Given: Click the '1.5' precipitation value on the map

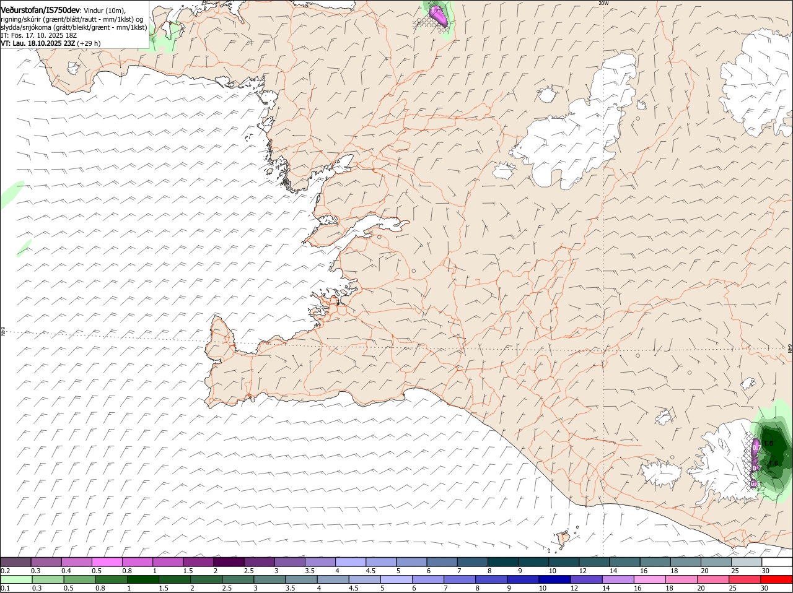Looking at the screenshot, I should coord(768,444).
